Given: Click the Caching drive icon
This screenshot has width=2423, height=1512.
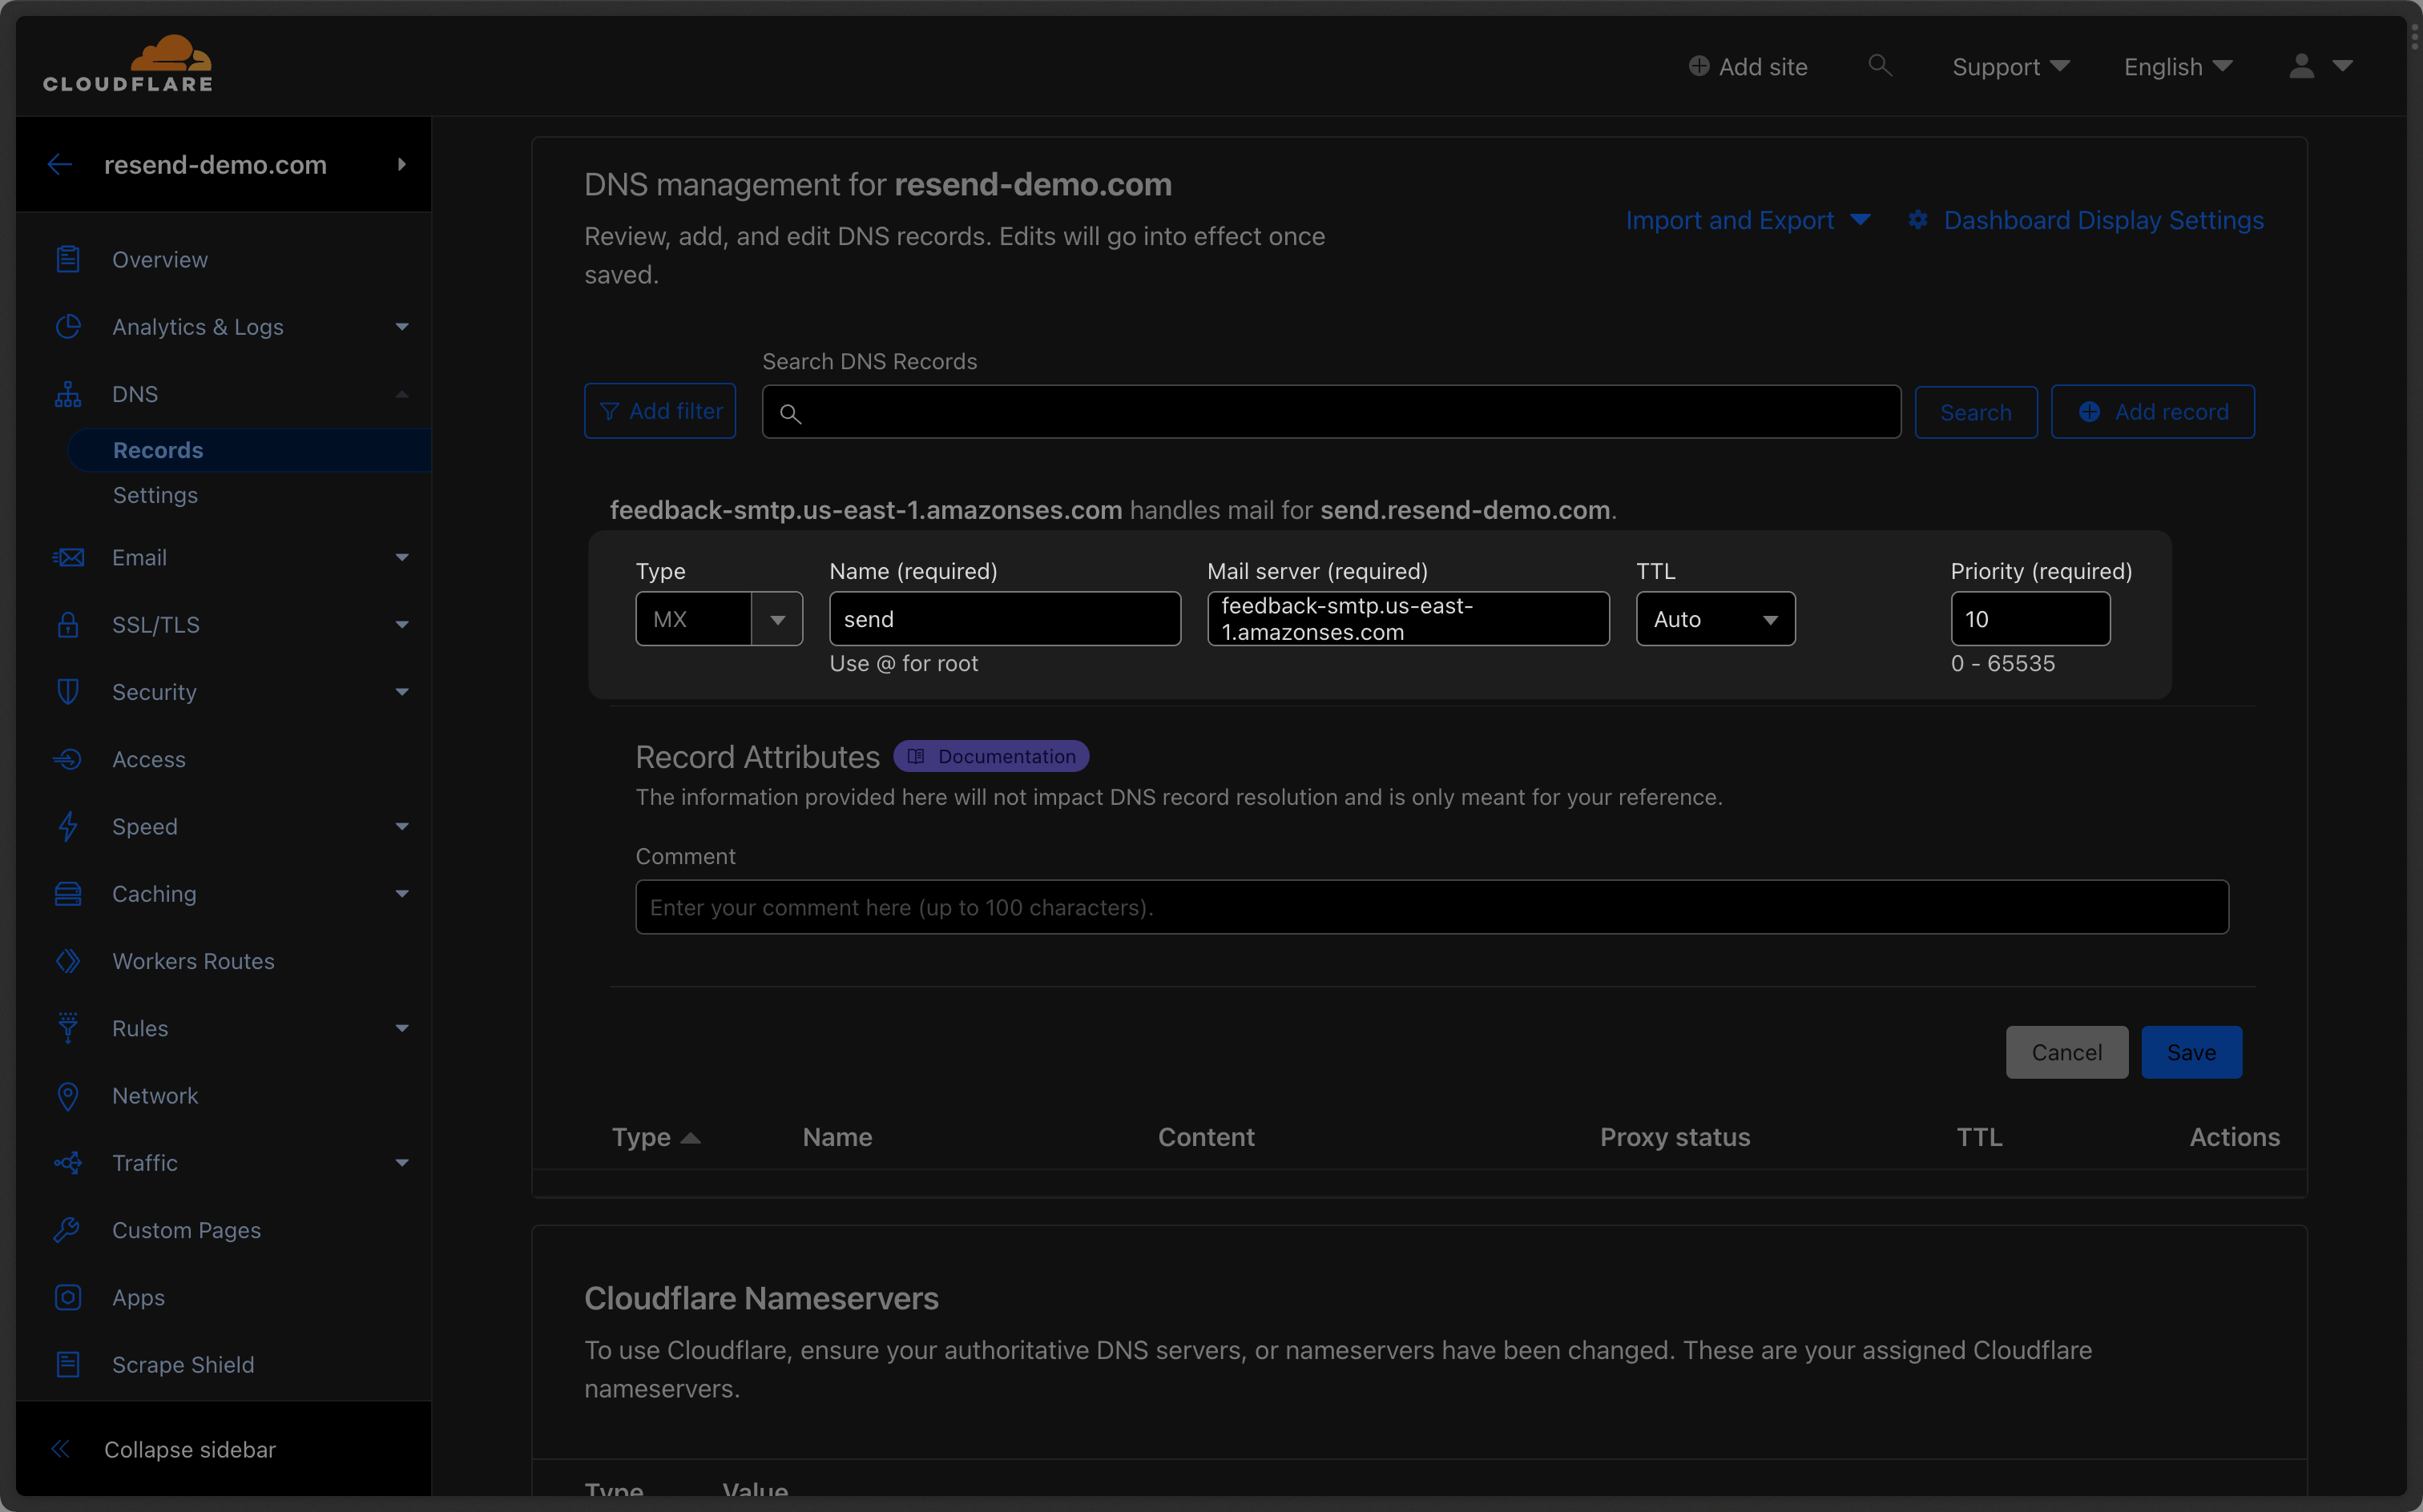Looking at the screenshot, I should click(68, 893).
